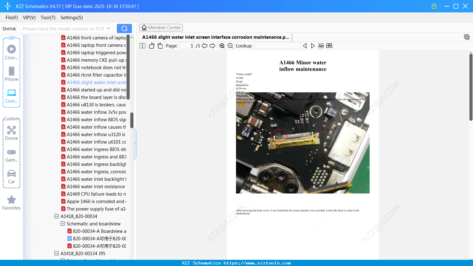Click the document viewer vertical scrollbar

471,87
